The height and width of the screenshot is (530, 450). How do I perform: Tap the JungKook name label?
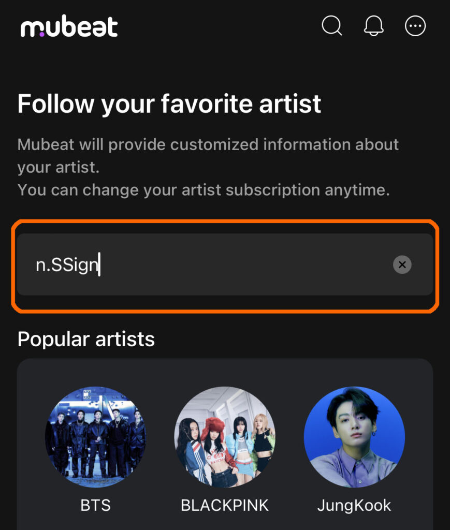354,505
